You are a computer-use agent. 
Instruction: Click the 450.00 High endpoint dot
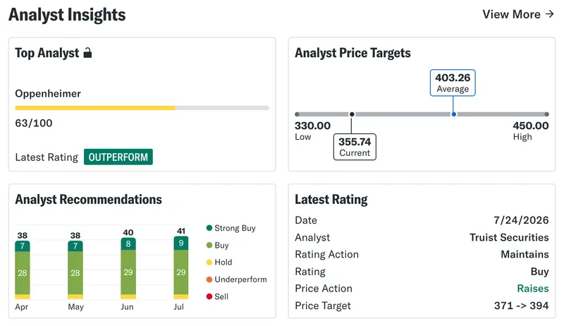547,114
